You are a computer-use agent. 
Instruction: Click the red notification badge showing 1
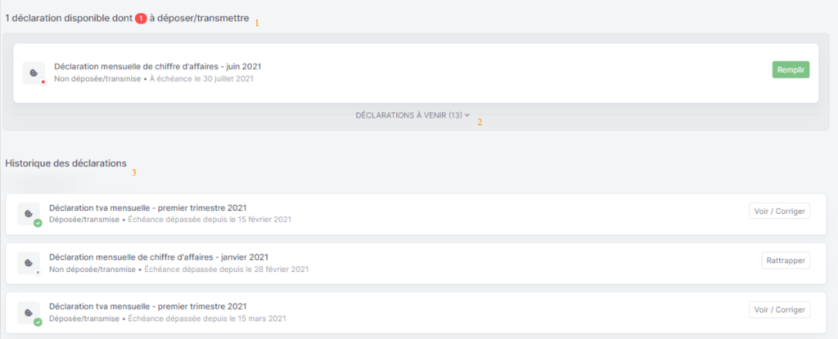tap(141, 19)
